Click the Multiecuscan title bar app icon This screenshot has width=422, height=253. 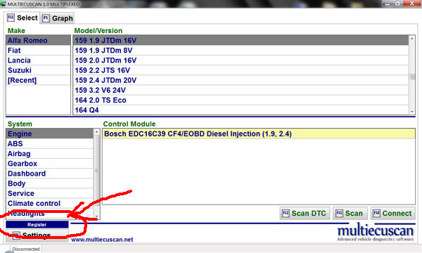3,4
